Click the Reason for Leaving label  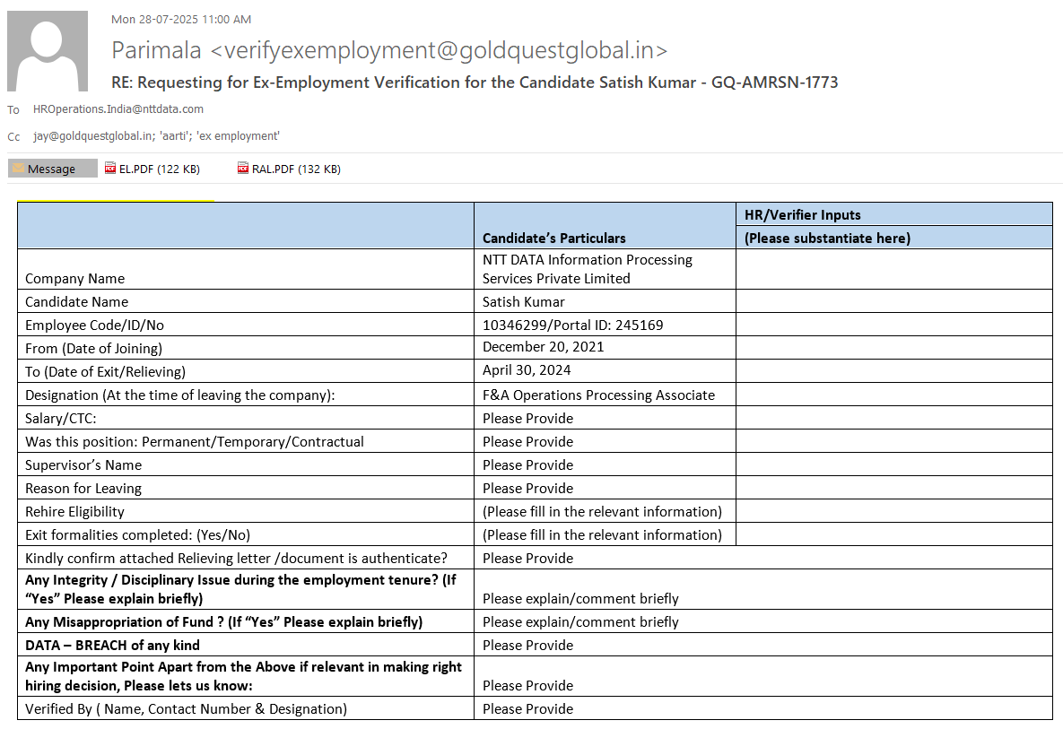[83, 489]
